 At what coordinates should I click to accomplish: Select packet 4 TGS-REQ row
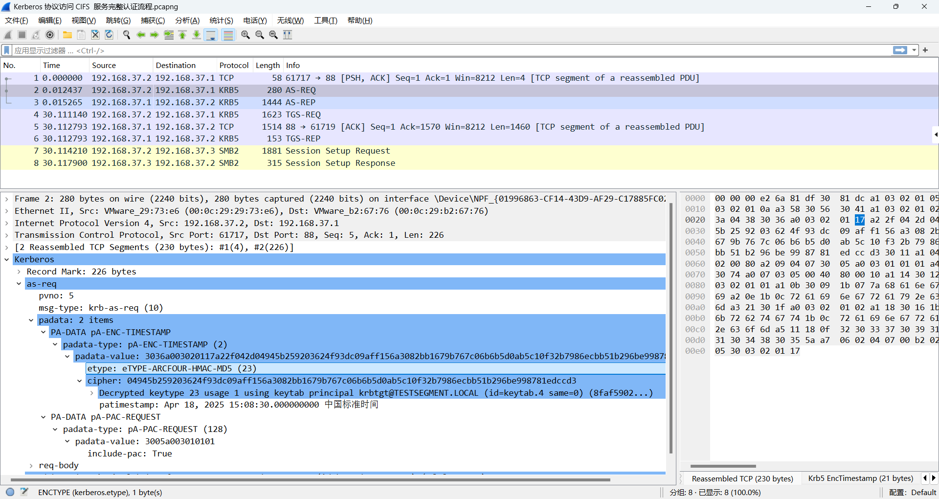[x=469, y=114]
